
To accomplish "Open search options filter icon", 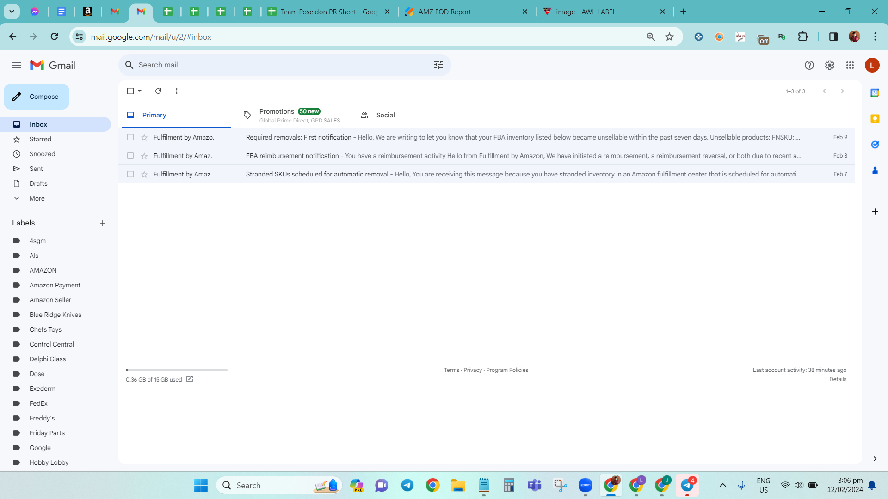I will tap(438, 65).
